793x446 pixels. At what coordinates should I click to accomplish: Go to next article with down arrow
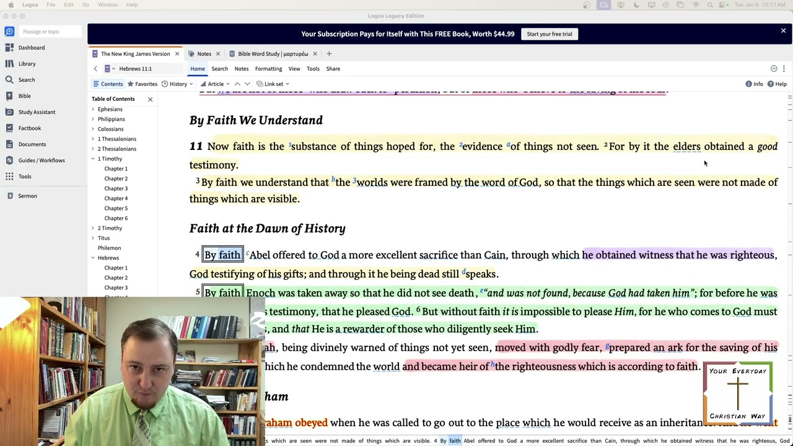point(247,84)
